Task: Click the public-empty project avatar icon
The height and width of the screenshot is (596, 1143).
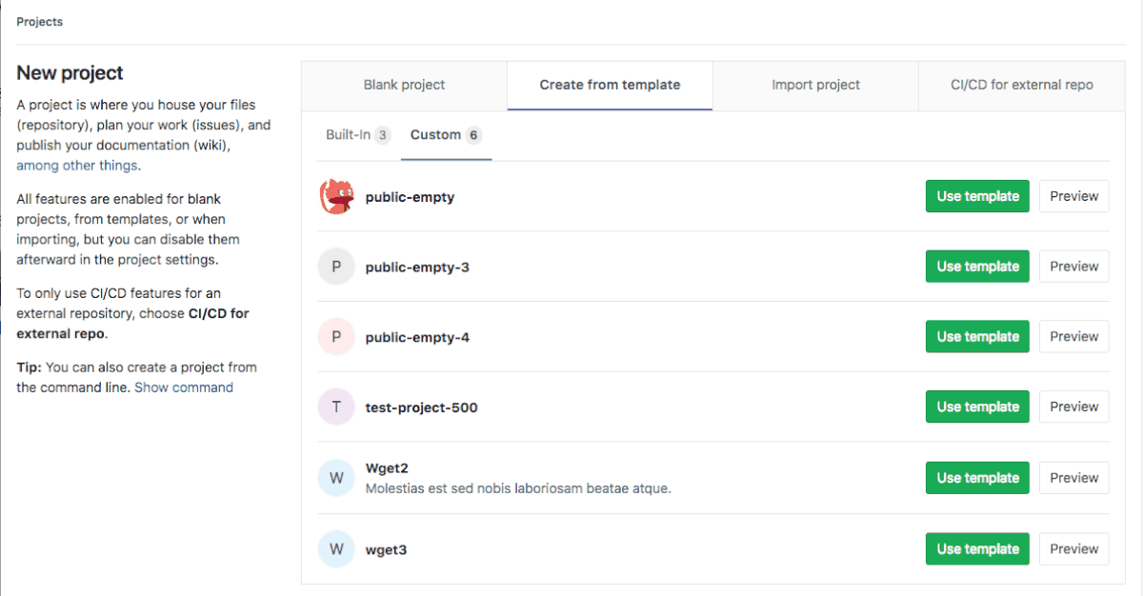Action: [336, 197]
